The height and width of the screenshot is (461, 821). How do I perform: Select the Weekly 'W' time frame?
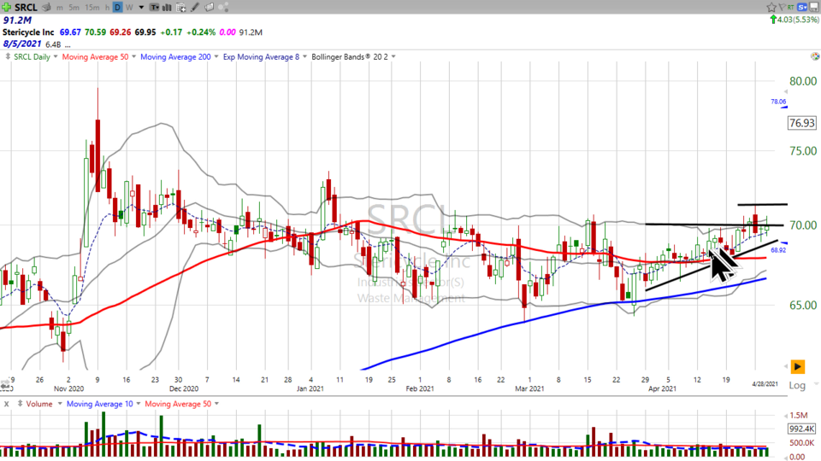click(129, 8)
